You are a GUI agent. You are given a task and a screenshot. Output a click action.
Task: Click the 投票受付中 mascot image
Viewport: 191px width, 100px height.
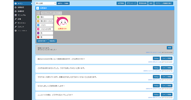coord(62,23)
